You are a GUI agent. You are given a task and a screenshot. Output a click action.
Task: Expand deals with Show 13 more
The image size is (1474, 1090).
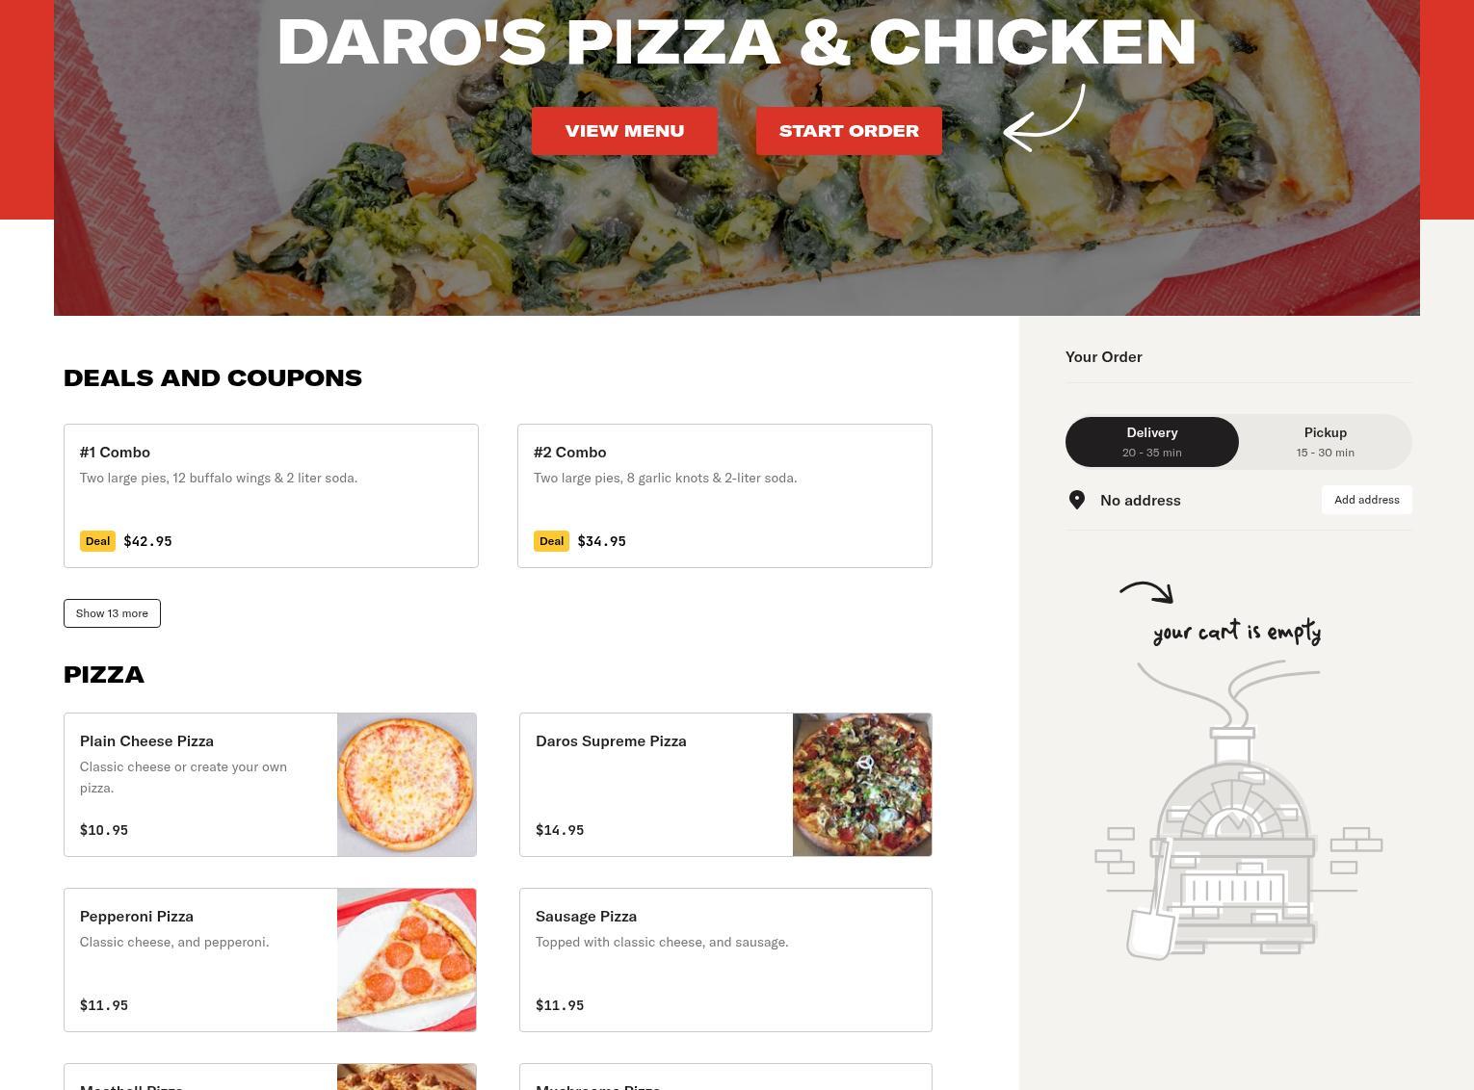click(112, 613)
